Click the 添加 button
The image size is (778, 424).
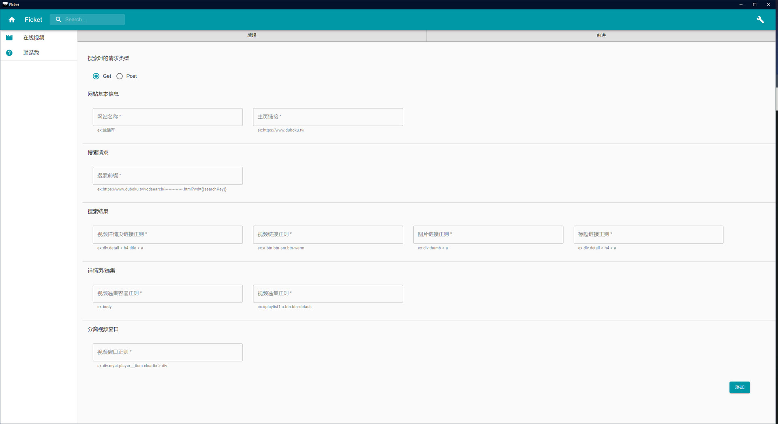click(739, 387)
